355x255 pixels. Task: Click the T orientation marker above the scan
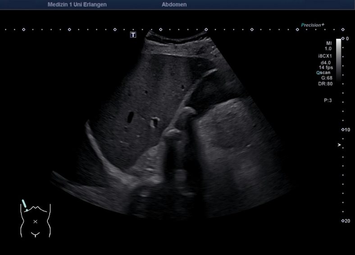tap(133, 34)
